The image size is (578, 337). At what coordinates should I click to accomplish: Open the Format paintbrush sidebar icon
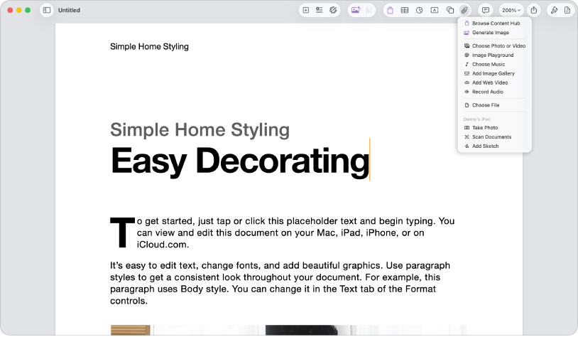[x=554, y=11]
